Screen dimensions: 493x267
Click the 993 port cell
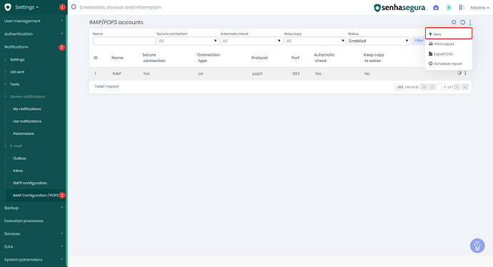(296, 74)
